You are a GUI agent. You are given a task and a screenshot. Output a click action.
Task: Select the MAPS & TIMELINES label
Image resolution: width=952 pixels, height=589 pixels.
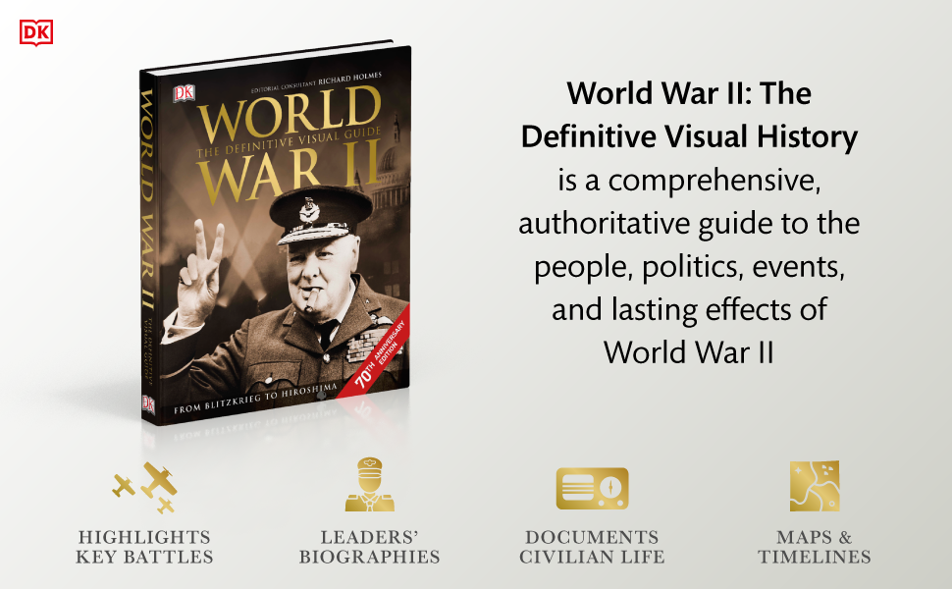click(x=813, y=548)
